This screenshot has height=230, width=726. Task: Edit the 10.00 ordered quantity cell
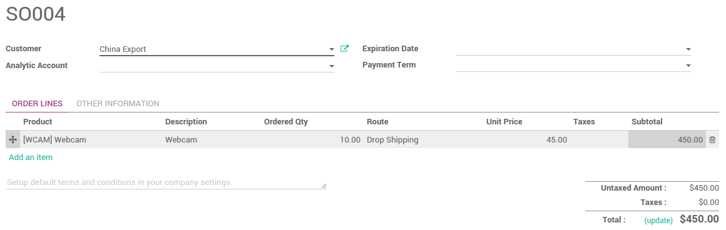coord(312,139)
